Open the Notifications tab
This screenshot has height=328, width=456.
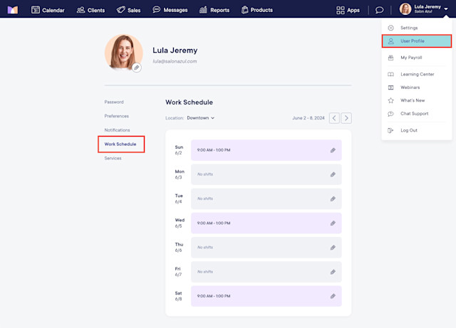click(x=117, y=130)
